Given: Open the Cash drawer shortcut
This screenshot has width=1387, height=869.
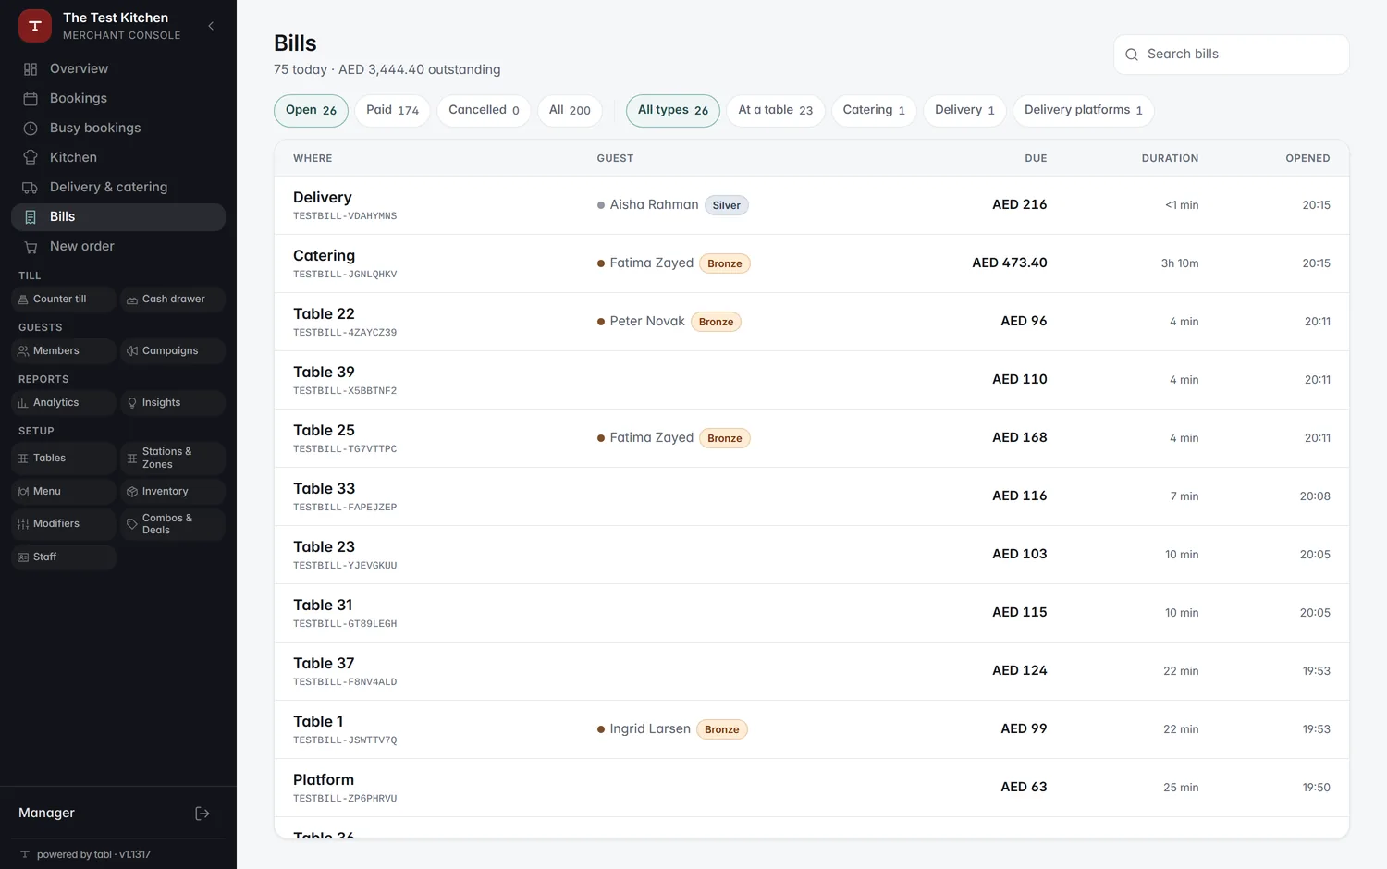Looking at the screenshot, I should click(173, 300).
